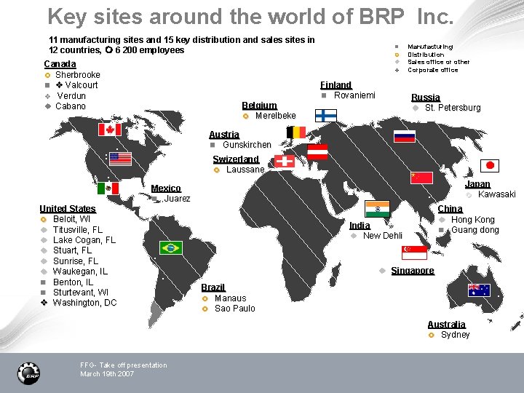The width and height of the screenshot is (524, 393).
Task: Click the Valcourt site entry
Action: pyautogui.click(x=82, y=85)
